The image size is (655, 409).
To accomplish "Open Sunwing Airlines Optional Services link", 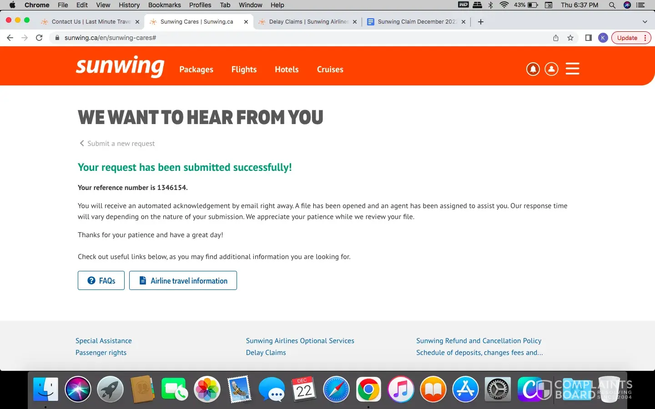I will click(300, 341).
